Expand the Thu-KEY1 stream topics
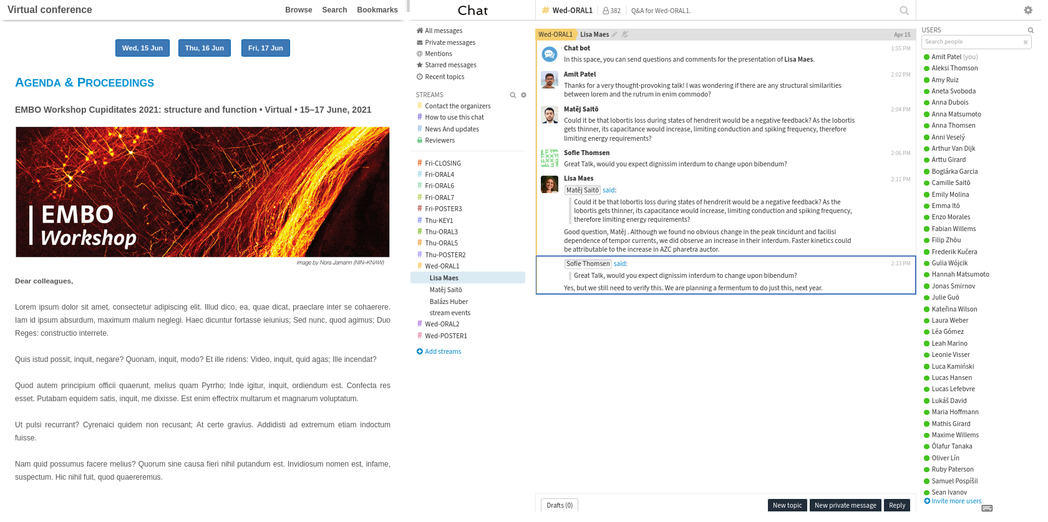Viewport: 1048px width, 522px height. [x=439, y=221]
